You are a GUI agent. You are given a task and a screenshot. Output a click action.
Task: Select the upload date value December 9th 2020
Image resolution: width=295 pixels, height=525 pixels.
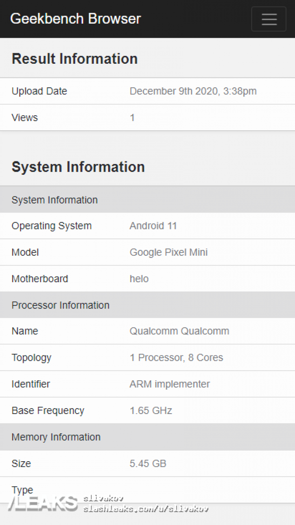coord(193,91)
